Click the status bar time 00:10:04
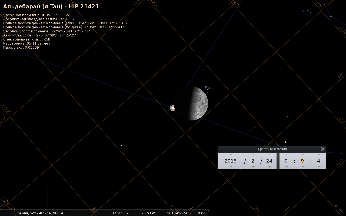346x216 pixels. click(x=198, y=213)
